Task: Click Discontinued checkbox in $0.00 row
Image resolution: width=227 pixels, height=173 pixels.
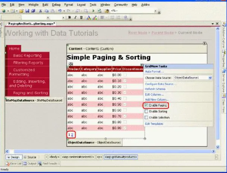Action: point(125,75)
